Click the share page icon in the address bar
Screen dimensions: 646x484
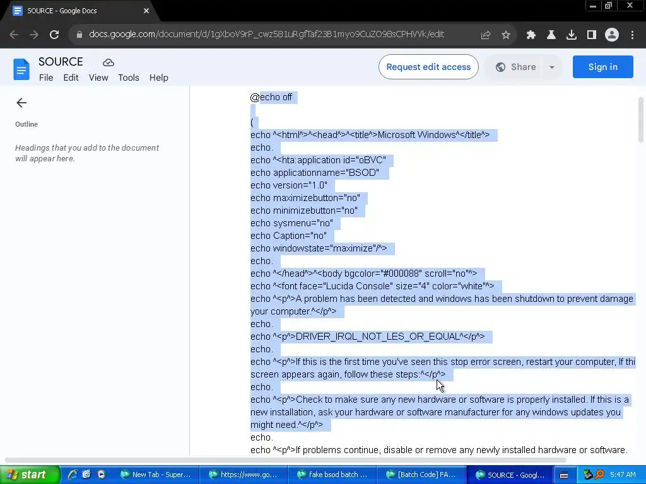[486, 35]
